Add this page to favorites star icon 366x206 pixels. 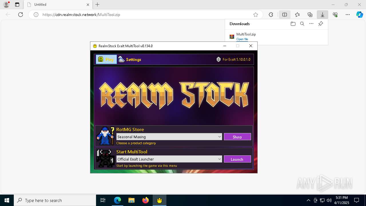click(x=256, y=15)
